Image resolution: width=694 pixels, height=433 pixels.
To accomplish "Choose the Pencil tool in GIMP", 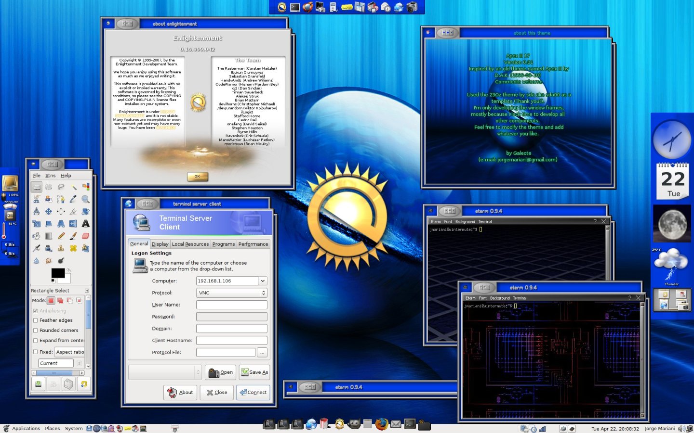I will coord(61,236).
